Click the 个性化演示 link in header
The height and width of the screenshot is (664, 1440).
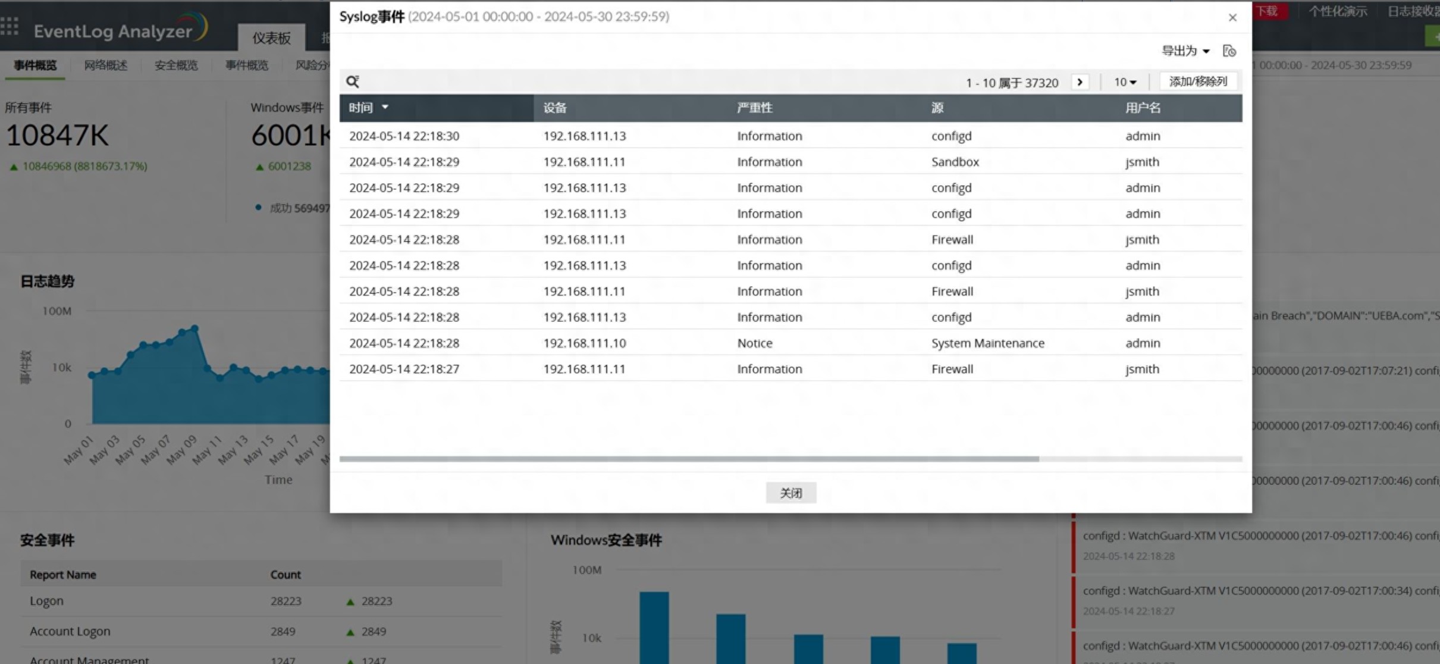(x=1338, y=11)
